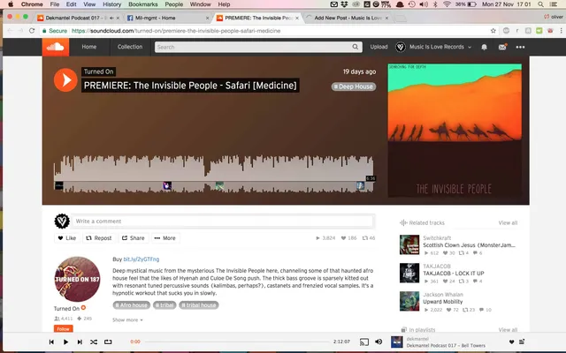The width and height of the screenshot is (566, 353).
Task: Click the Upload link
Action: pos(379,47)
